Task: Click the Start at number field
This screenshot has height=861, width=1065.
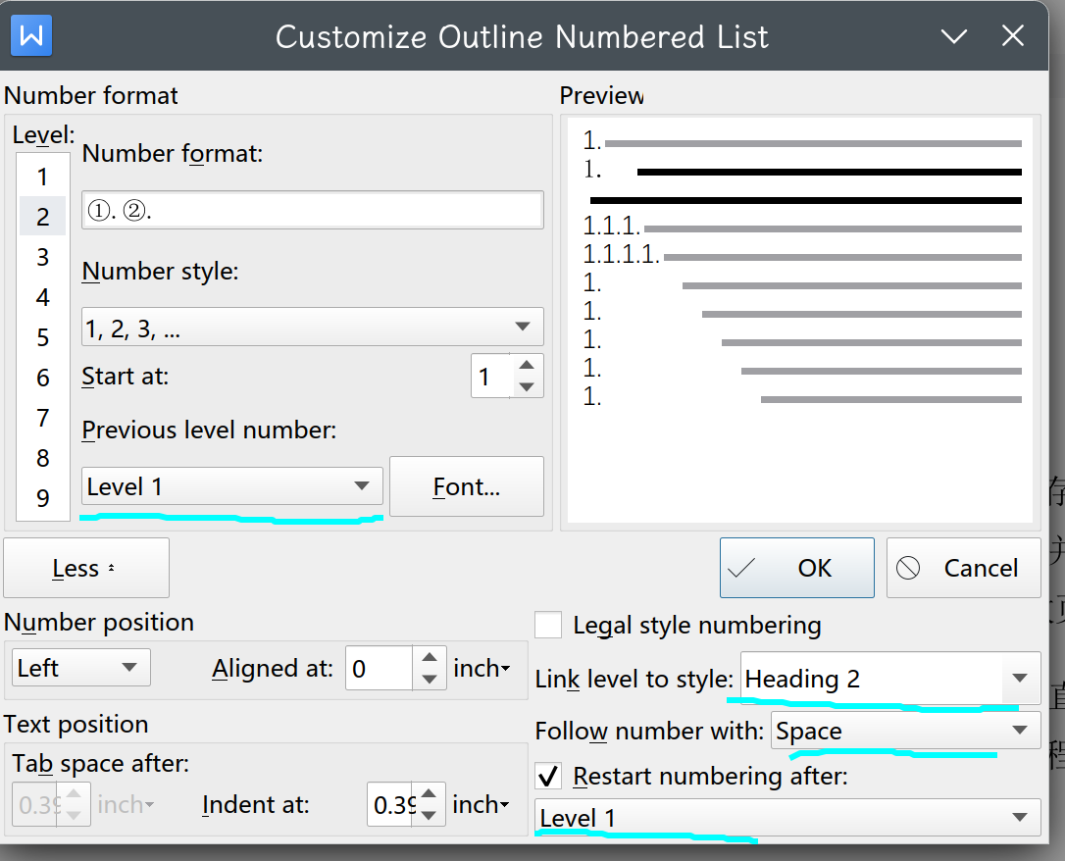Action: click(491, 376)
